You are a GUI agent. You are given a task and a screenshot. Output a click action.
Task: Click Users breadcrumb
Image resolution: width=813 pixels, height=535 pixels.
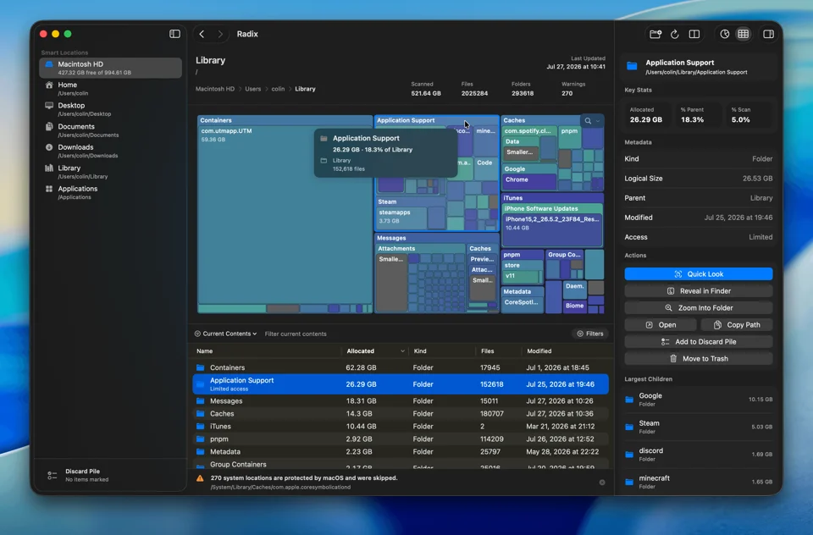(253, 89)
